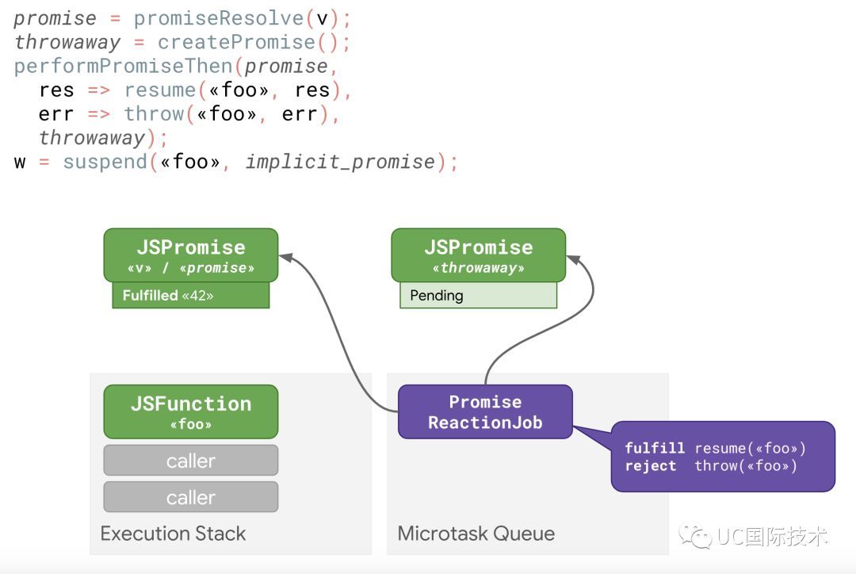Click the Execution Stack label
Screen dimensions: 856x574
pos(173,534)
